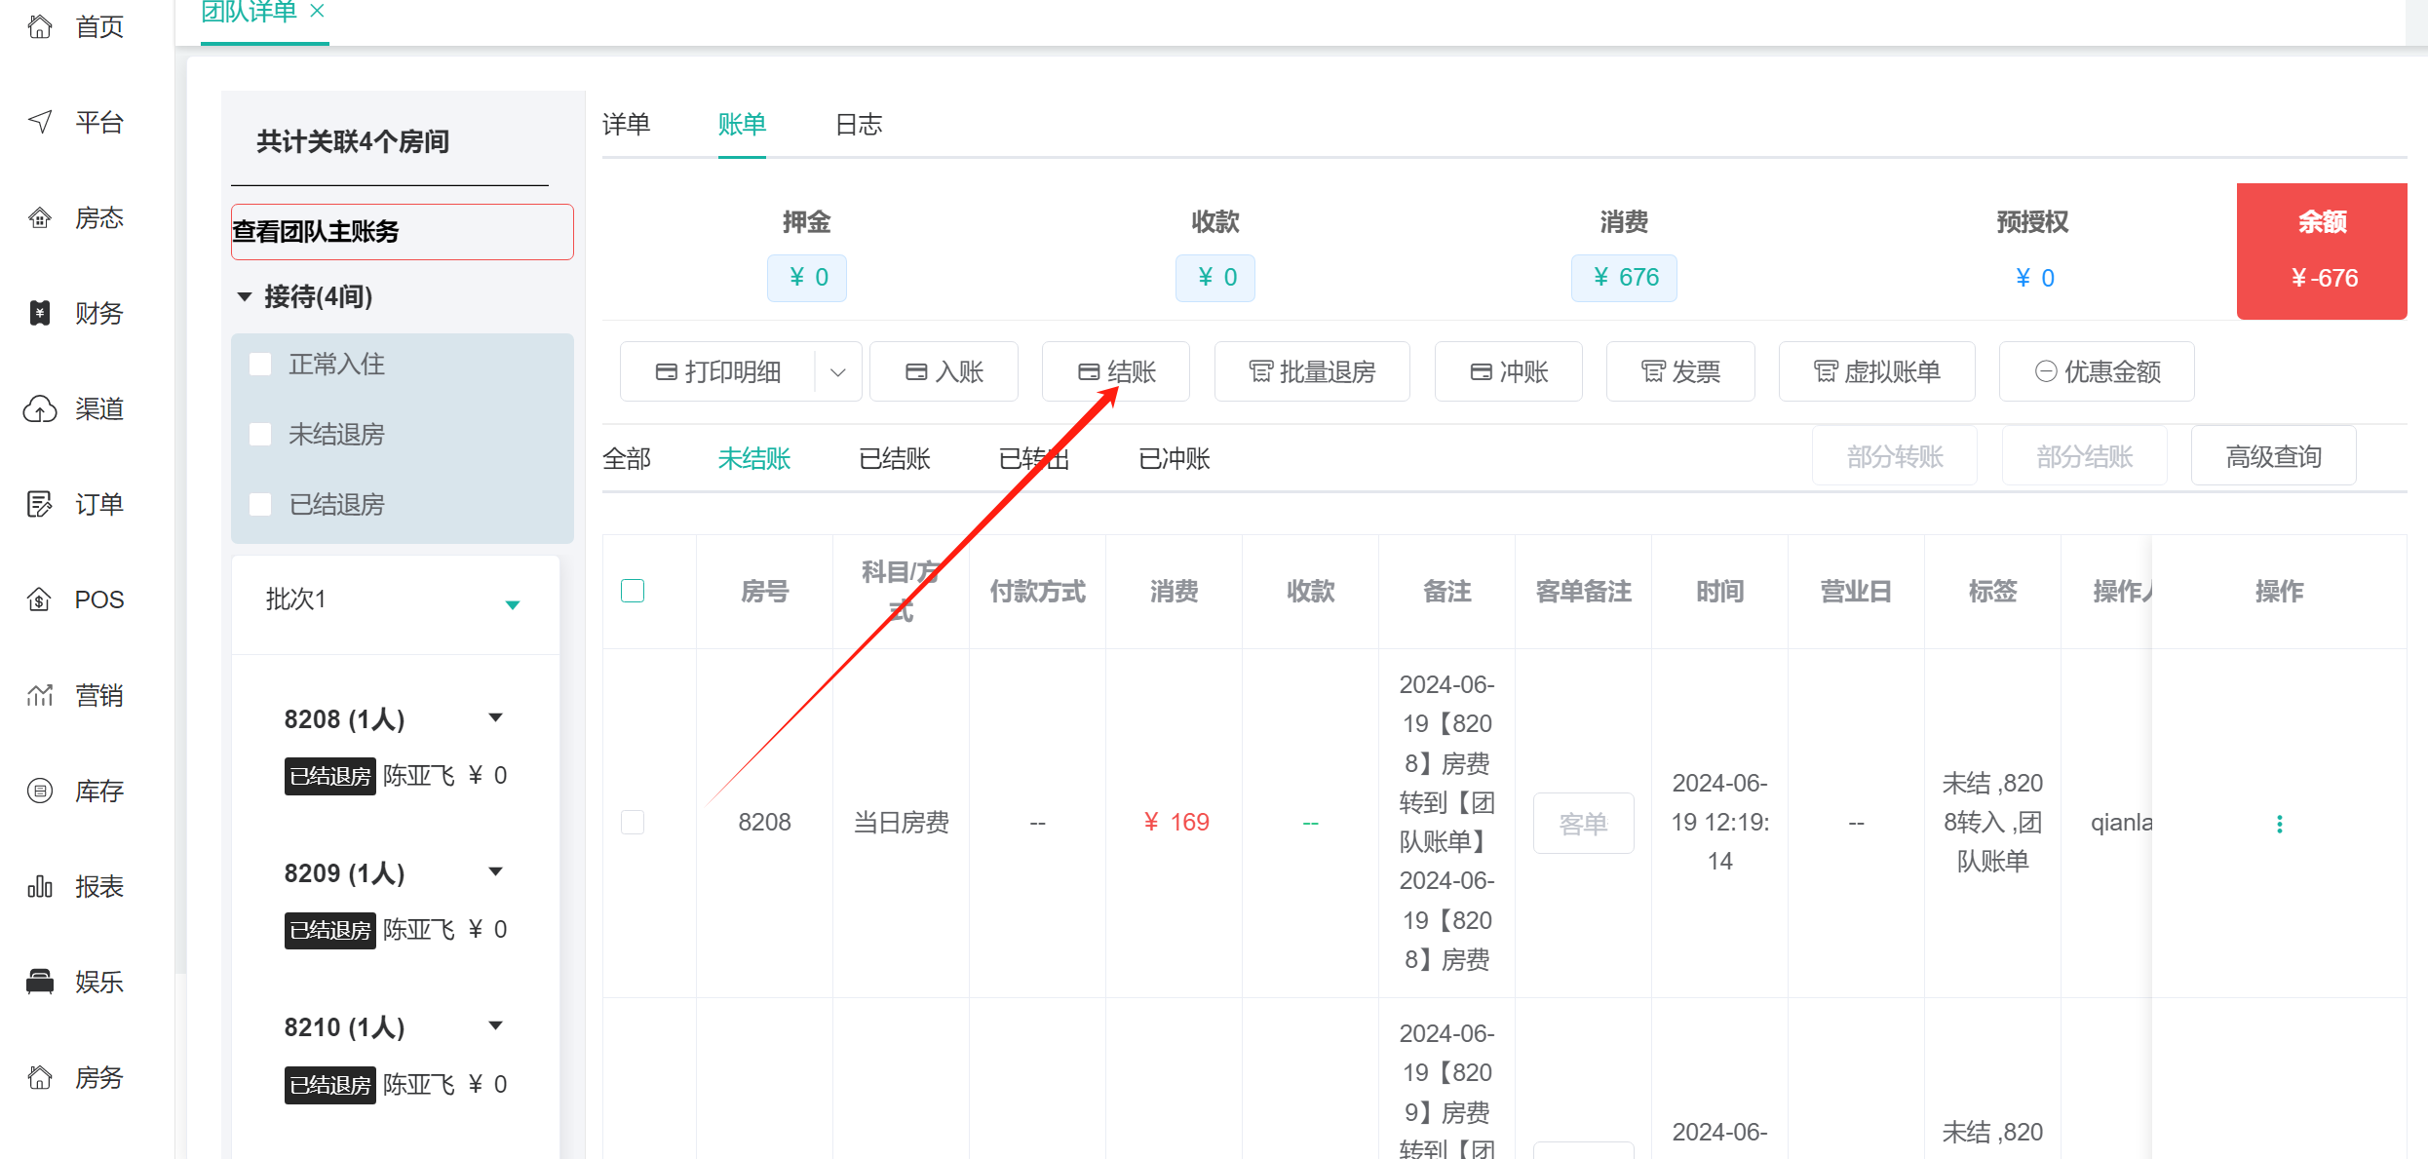Show 全部 all bill entries

627,458
